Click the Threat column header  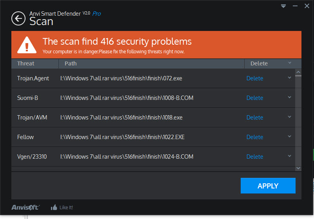(x=26, y=63)
